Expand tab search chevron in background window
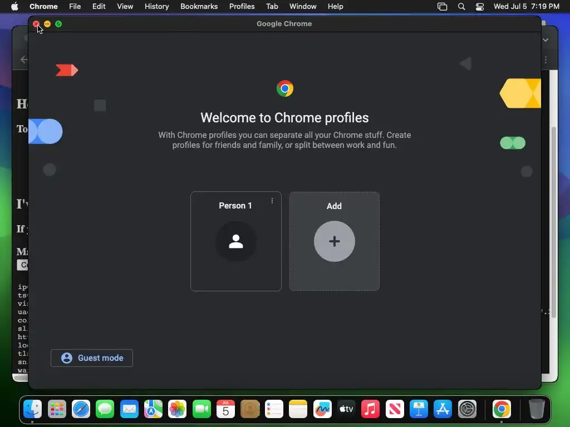The image size is (570, 427). pyautogui.click(x=546, y=40)
